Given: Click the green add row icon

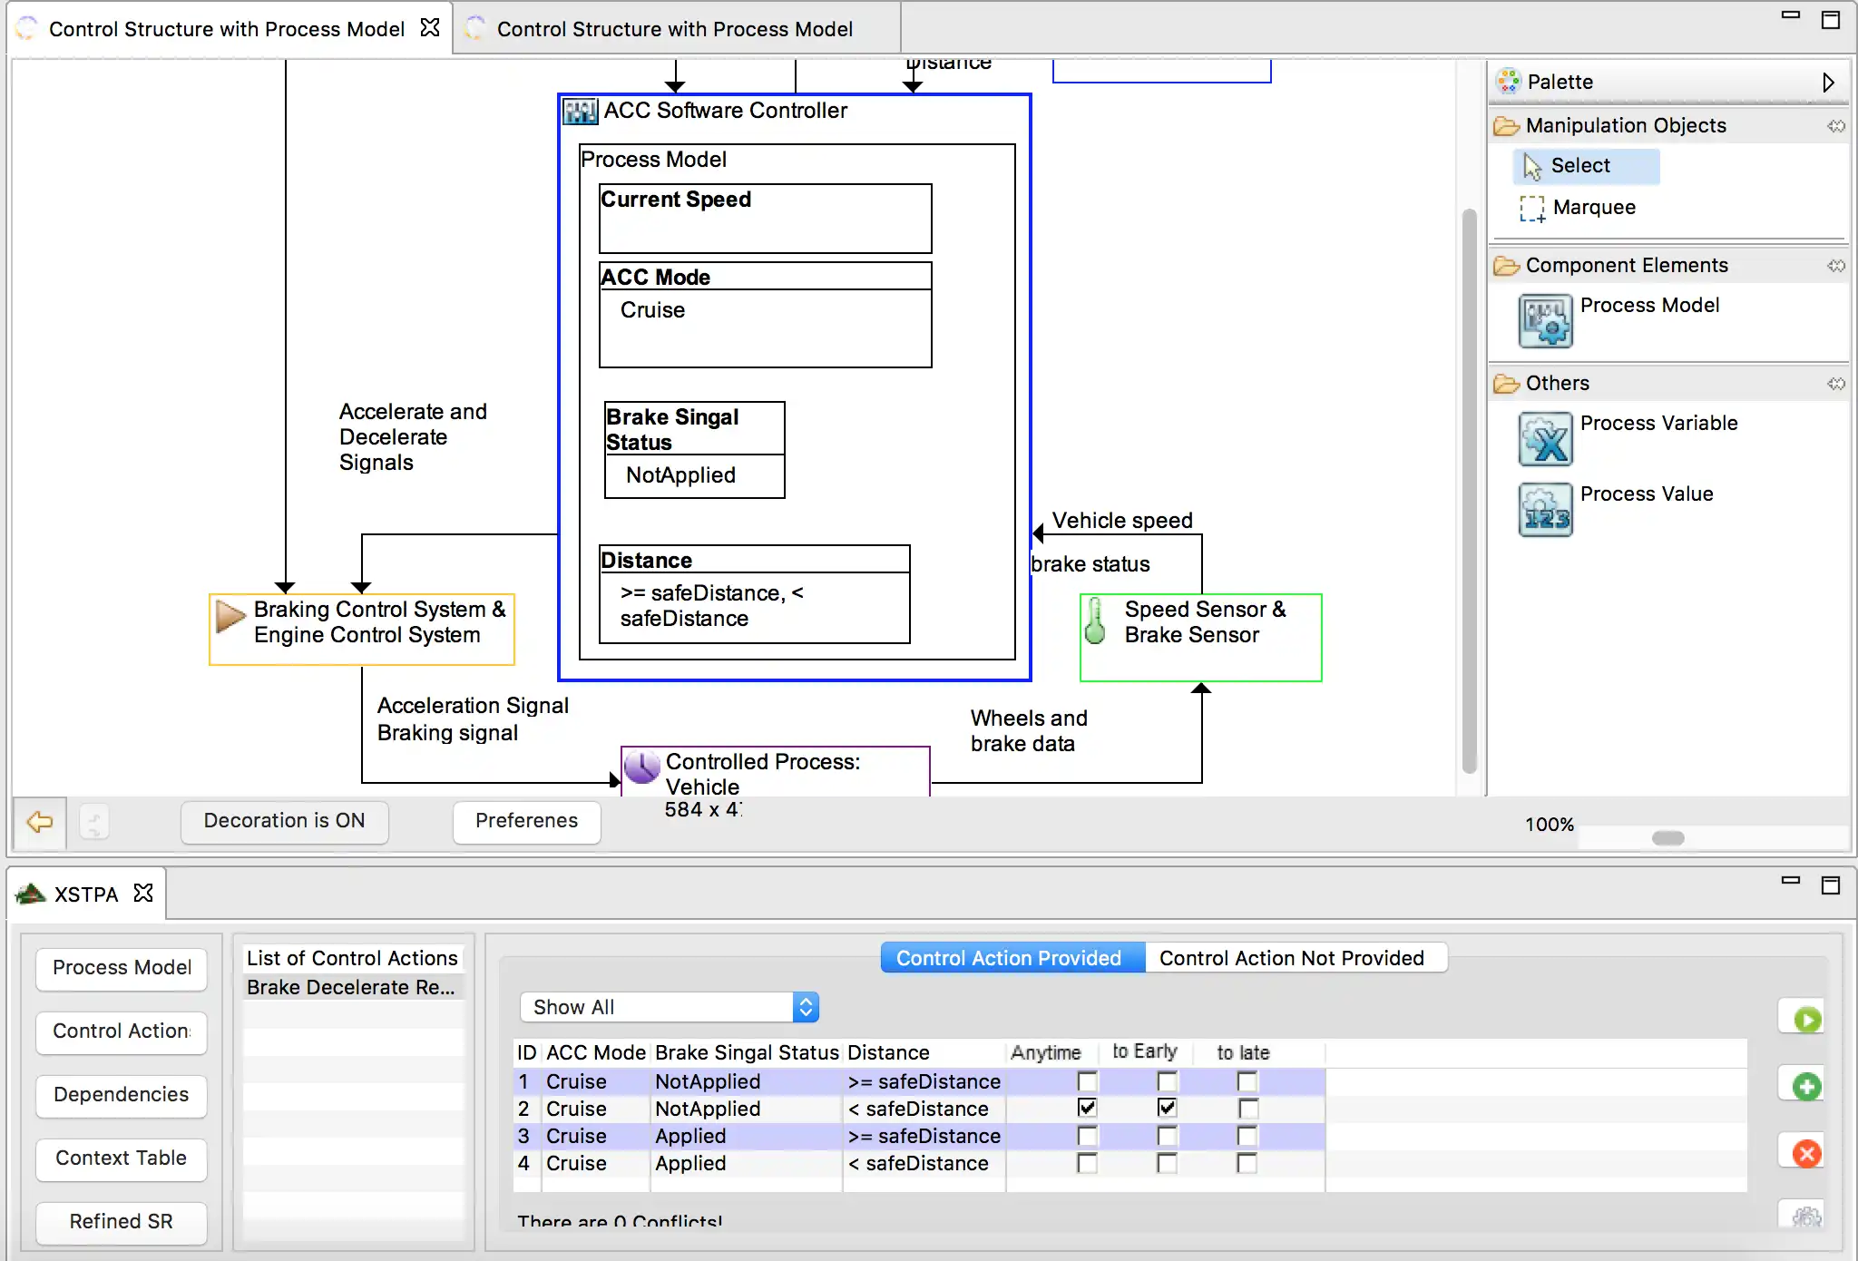Looking at the screenshot, I should [x=1806, y=1086].
